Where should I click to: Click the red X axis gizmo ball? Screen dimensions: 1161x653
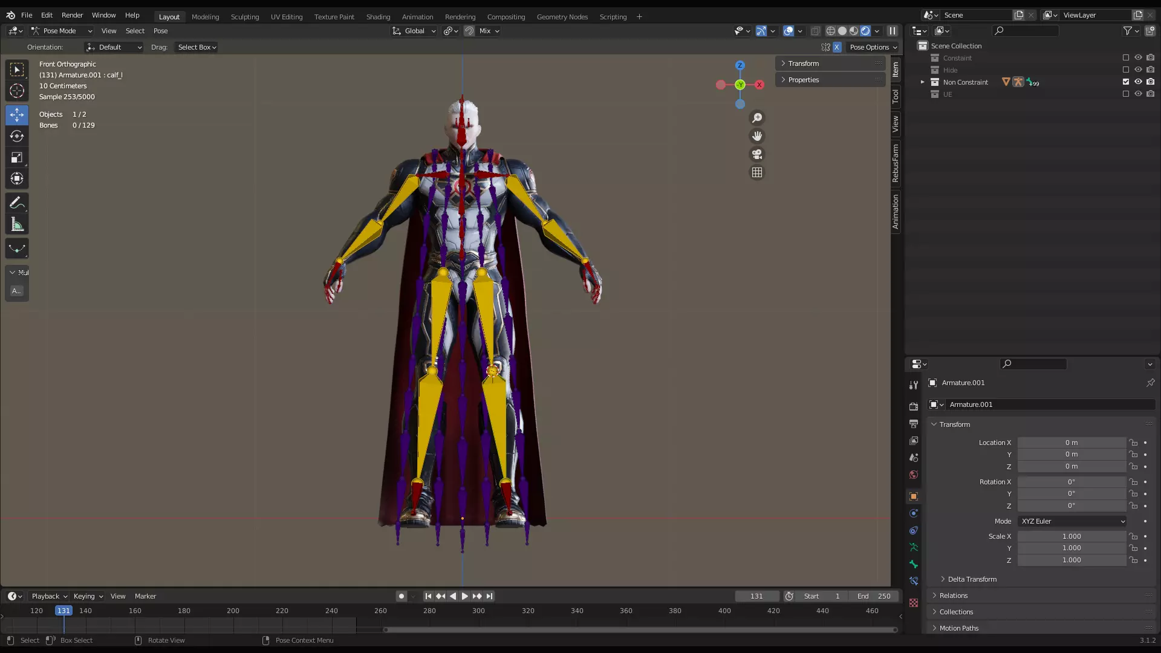759,85
